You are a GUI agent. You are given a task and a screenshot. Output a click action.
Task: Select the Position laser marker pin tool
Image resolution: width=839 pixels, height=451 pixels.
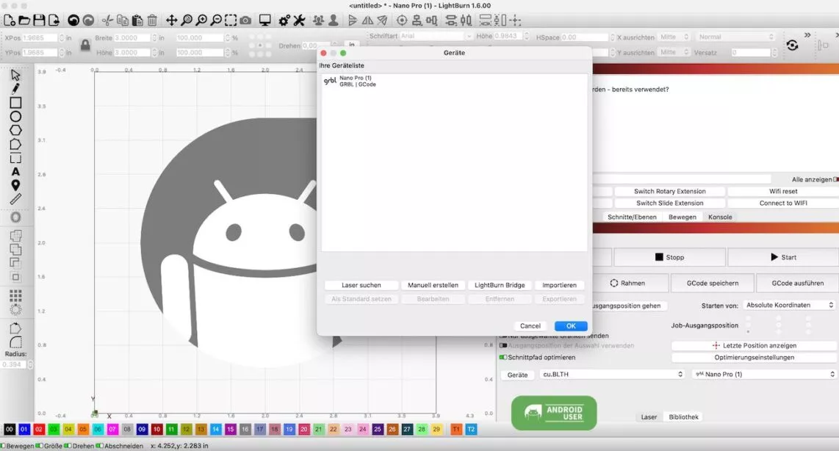15,185
